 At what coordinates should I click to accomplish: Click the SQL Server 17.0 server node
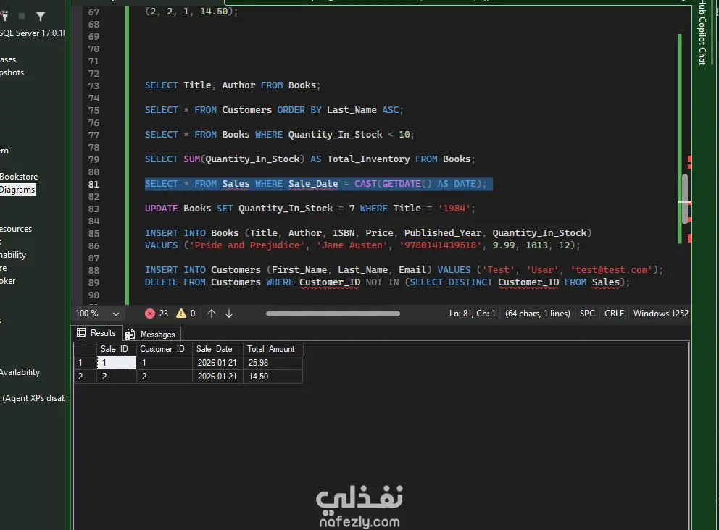click(32, 33)
